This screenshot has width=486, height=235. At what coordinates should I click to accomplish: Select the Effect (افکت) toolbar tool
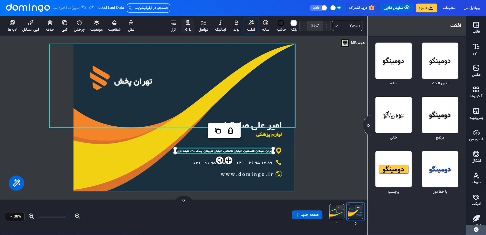point(251,26)
